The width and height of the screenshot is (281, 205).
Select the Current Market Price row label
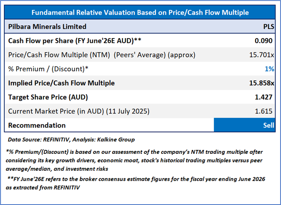[79, 111]
